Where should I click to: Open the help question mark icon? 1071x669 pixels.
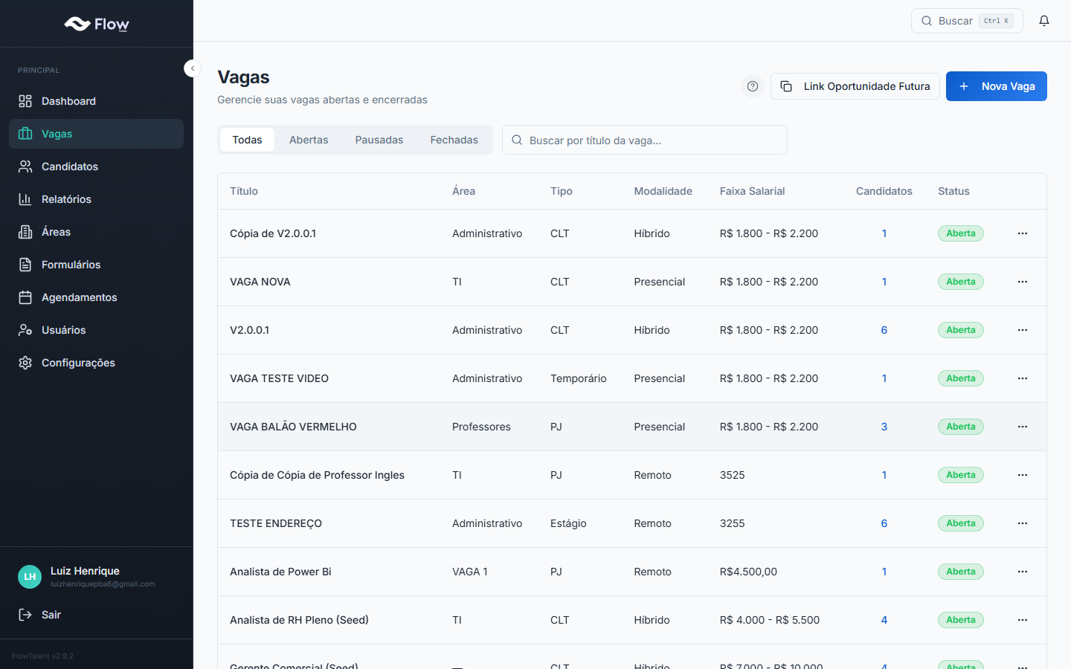coord(753,86)
